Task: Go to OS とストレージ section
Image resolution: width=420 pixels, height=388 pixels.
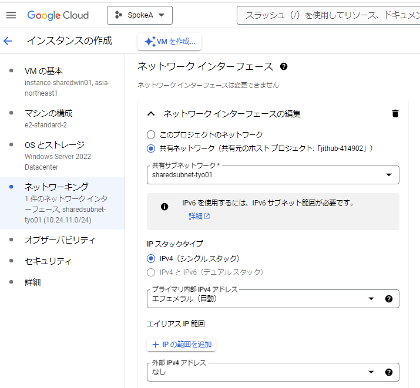Action: coord(55,145)
